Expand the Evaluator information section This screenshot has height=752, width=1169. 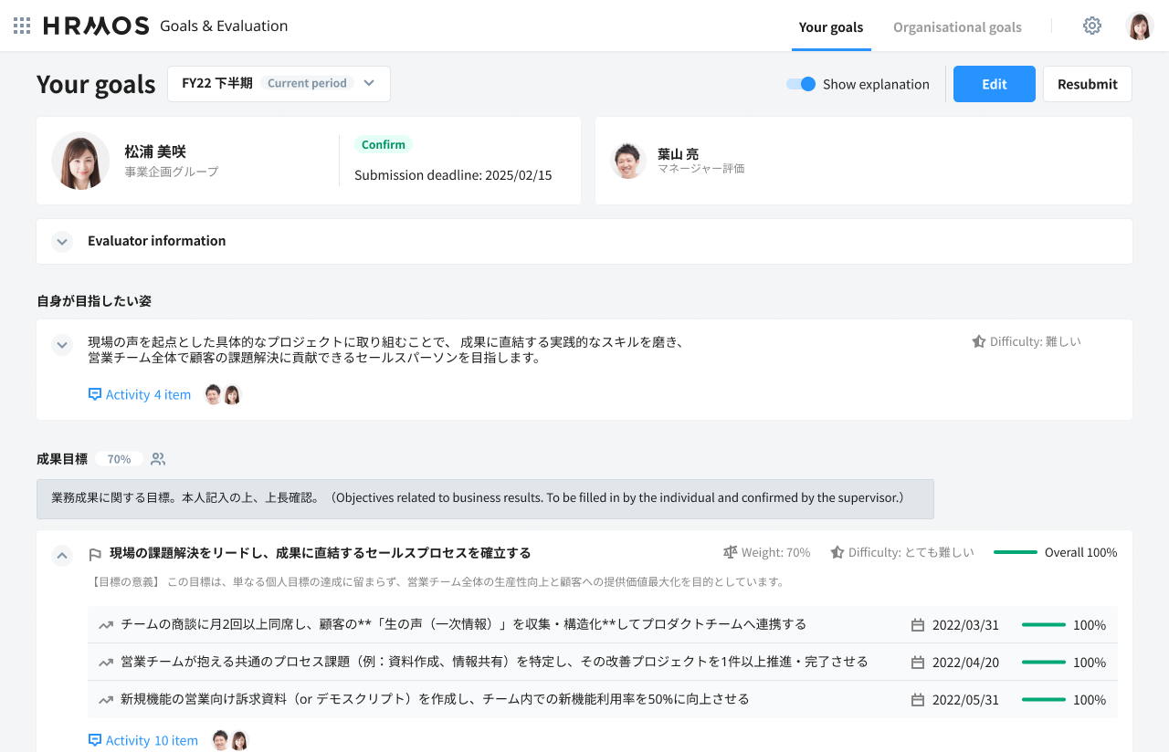click(62, 242)
